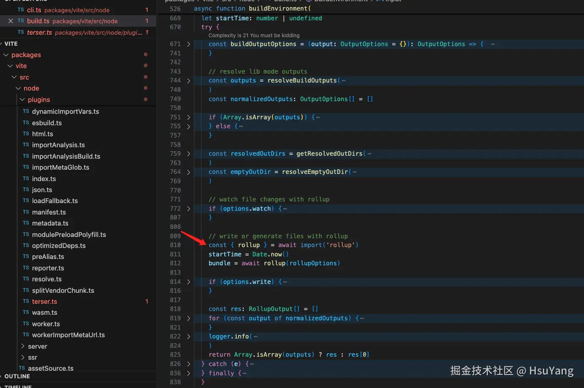The width and height of the screenshot is (584, 388).
Task: Unfold getResolvedOutDirs at line 759
Action: point(188,154)
